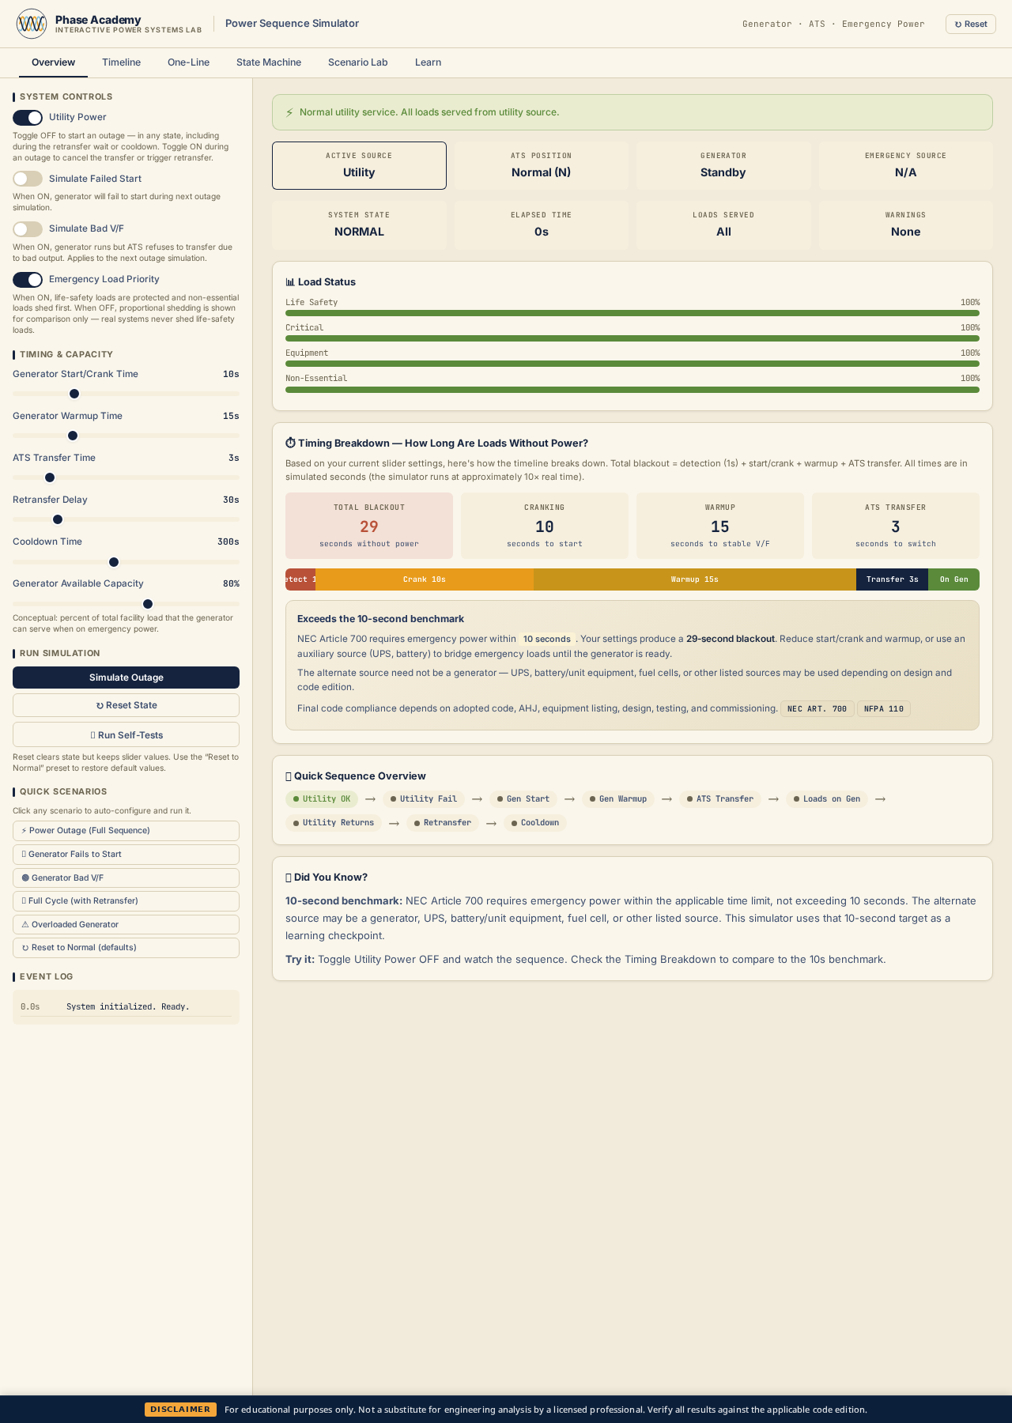Click the Generator Available Capacity slider handle
The height and width of the screenshot is (1423, 1012).
tap(148, 604)
